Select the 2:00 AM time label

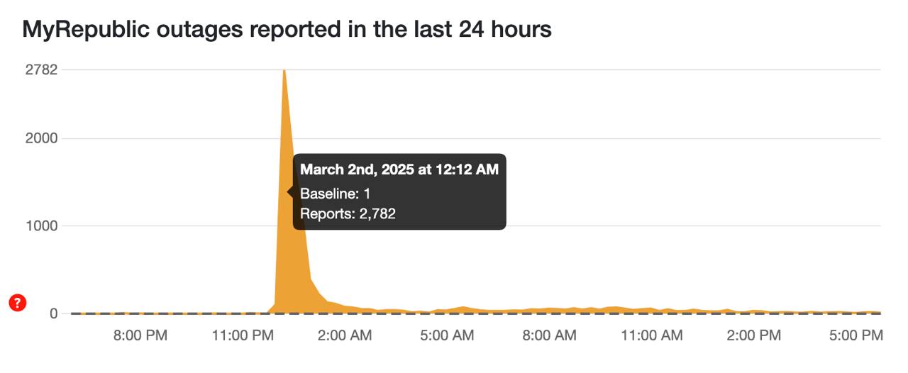tap(345, 335)
